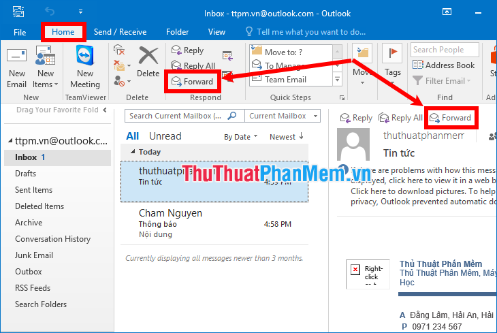Open Ribbon Display Options
497x333 pixels.
(x=447, y=12)
